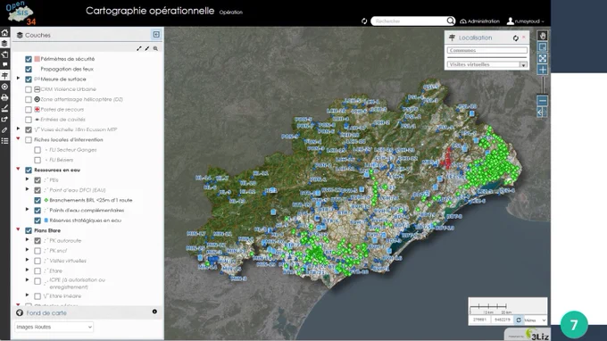Open the Administration link
The width and height of the screenshot is (607, 341).
coord(479,21)
